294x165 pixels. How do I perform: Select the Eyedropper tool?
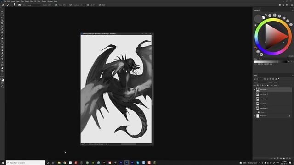tap(2, 29)
